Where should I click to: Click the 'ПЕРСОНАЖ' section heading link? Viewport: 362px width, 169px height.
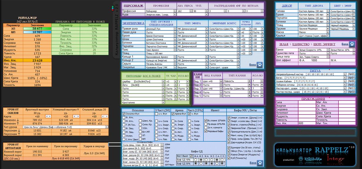[133, 6]
